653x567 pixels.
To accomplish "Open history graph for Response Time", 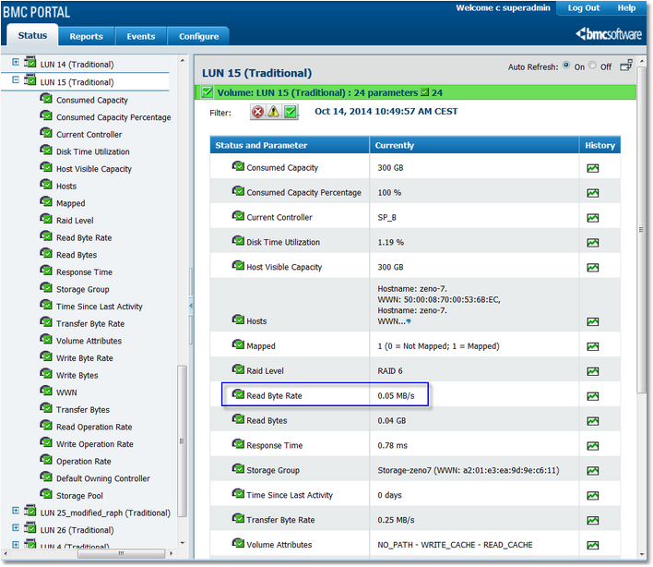I will pyautogui.click(x=592, y=446).
